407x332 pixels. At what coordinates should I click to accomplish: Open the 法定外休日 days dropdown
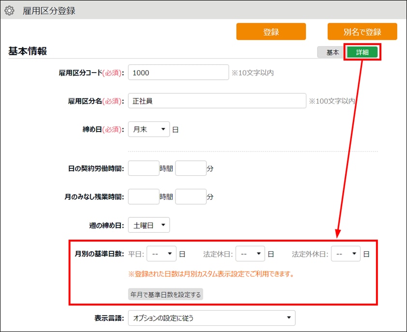346,254
